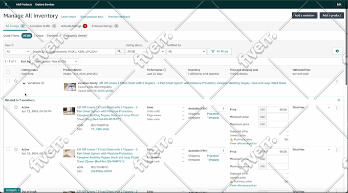Switch to the Complete drafts tab

(x=42, y=26)
